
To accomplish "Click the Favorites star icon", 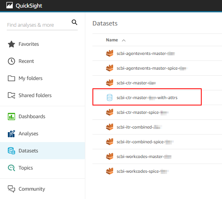I will [x=11, y=44].
